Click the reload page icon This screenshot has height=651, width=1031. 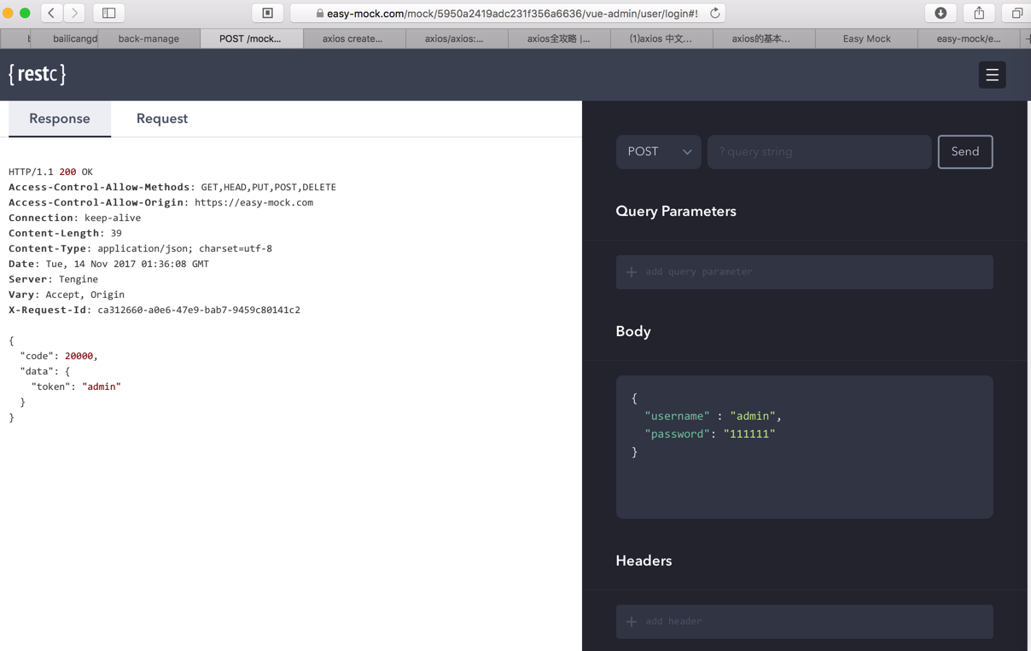click(715, 13)
